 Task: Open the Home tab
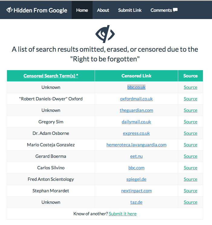82,10
